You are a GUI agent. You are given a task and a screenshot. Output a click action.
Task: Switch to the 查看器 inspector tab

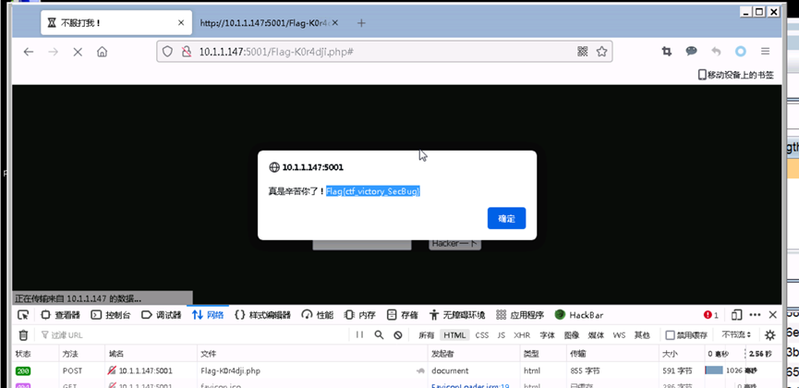[61, 315]
